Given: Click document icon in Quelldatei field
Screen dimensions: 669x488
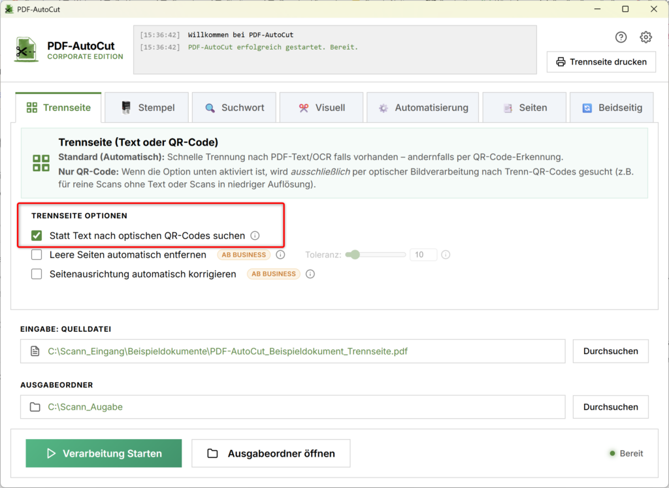Looking at the screenshot, I should pyautogui.click(x=35, y=351).
